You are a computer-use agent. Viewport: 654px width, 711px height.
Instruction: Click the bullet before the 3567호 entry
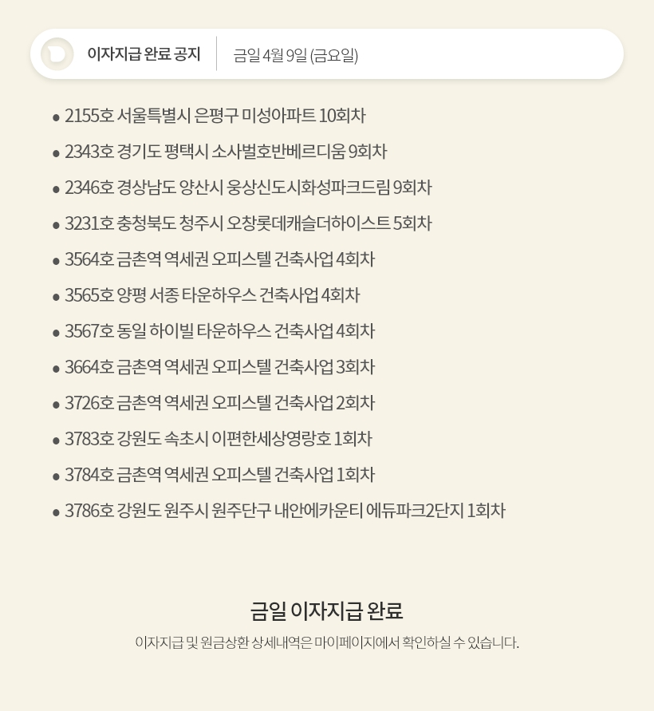pyautogui.click(x=56, y=334)
